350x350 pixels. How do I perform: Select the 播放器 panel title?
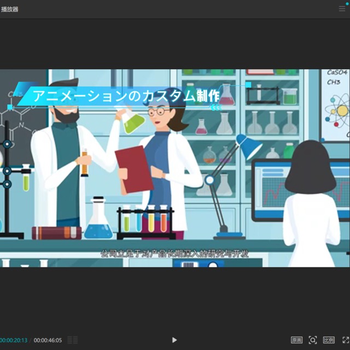[10, 9]
